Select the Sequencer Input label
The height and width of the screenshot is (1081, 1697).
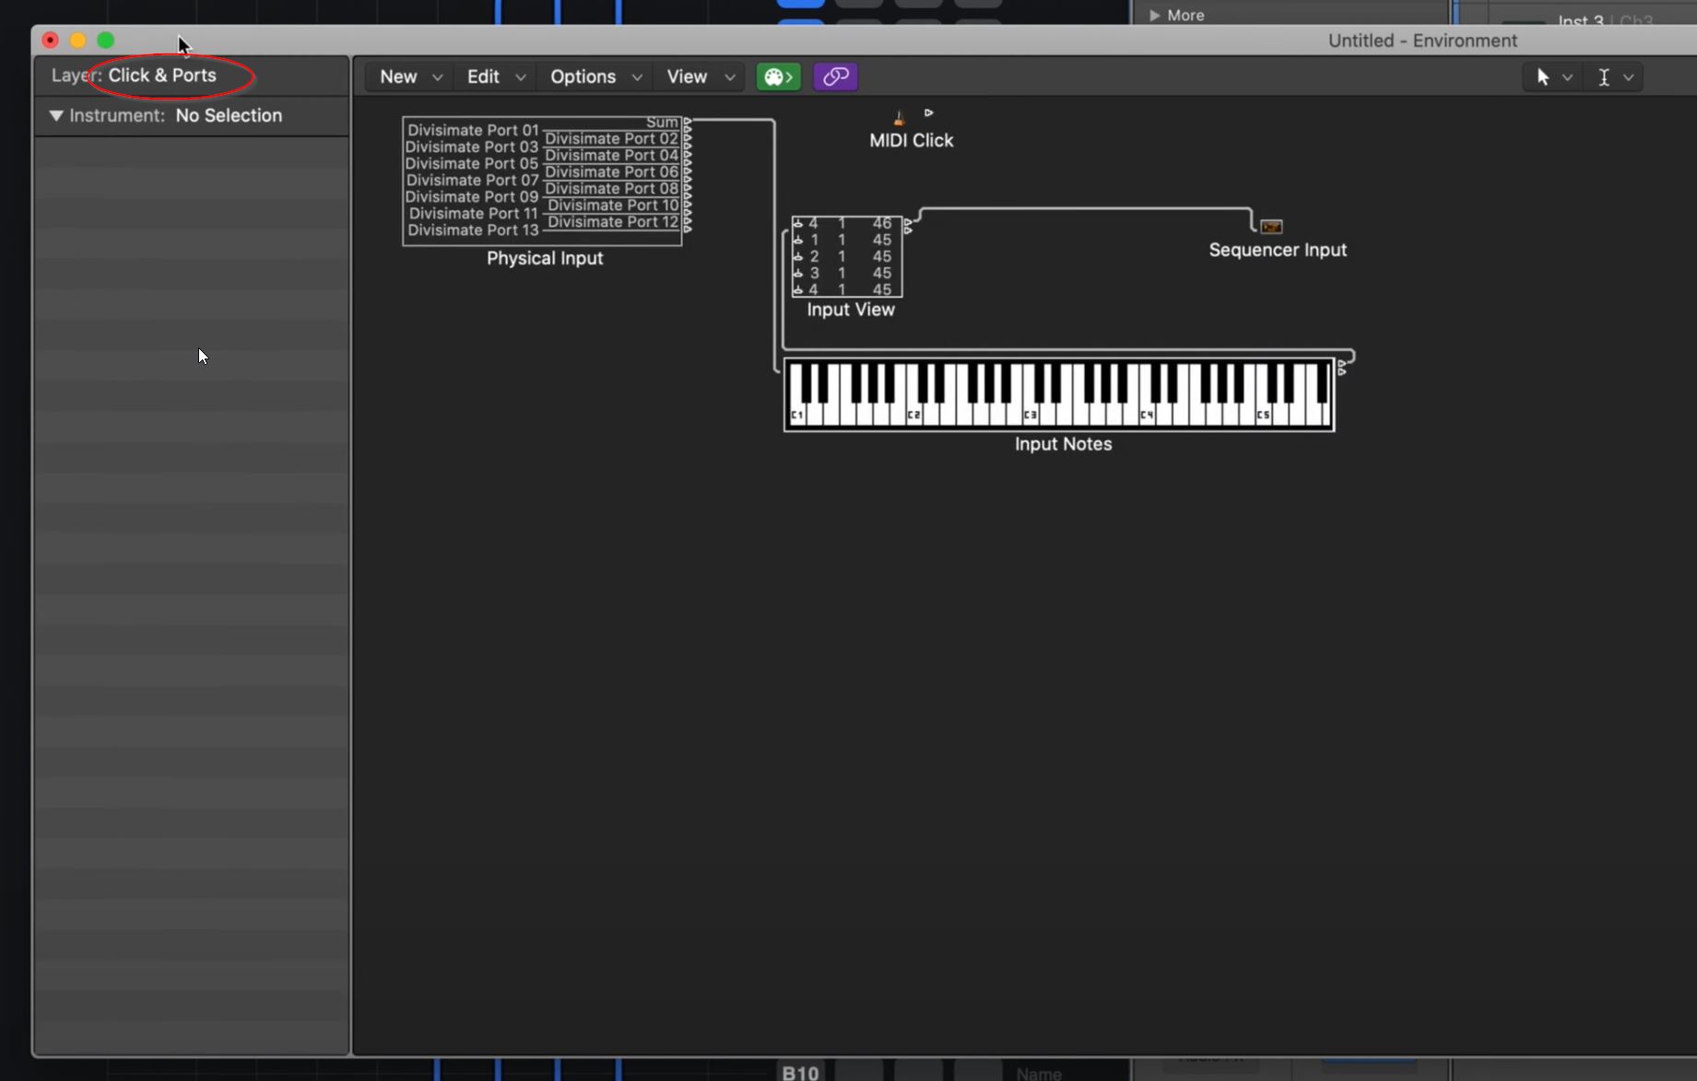point(1278,250)
